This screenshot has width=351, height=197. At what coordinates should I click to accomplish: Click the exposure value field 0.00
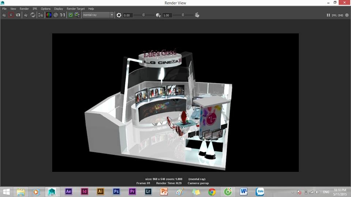[128, 15]
